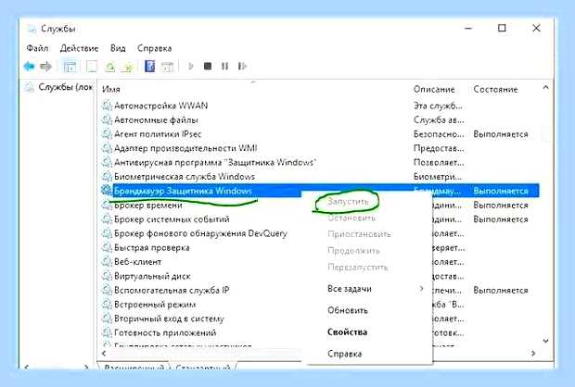Click the Restart service toolbar icon
This screenshot has width=575, height=387.
click(x=242, y=67)
